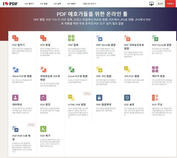The image size is (177, 158).
Task: Open the PDF 압축 menu item
Action: pos(57,4)
